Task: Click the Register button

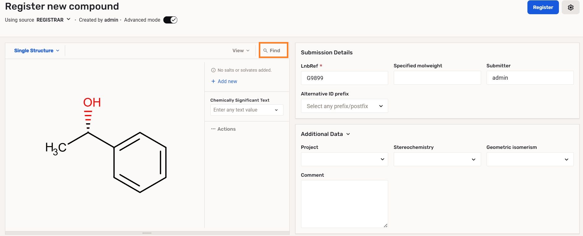Action: [x=543, y=7]
